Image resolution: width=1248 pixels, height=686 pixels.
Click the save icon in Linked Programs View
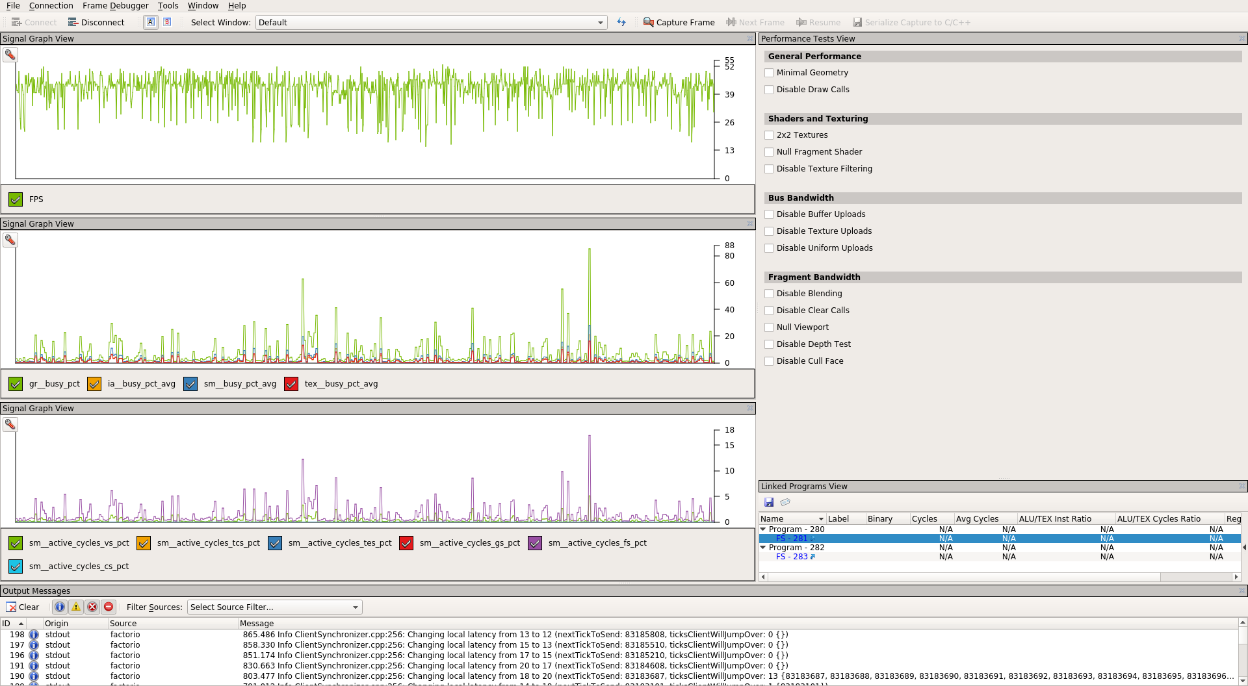tap(769, 502)
